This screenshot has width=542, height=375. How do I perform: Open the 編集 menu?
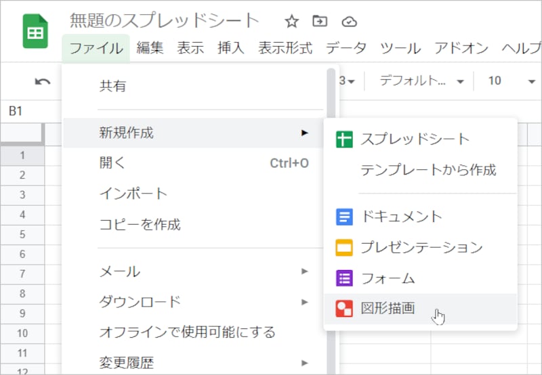point(150,48)
